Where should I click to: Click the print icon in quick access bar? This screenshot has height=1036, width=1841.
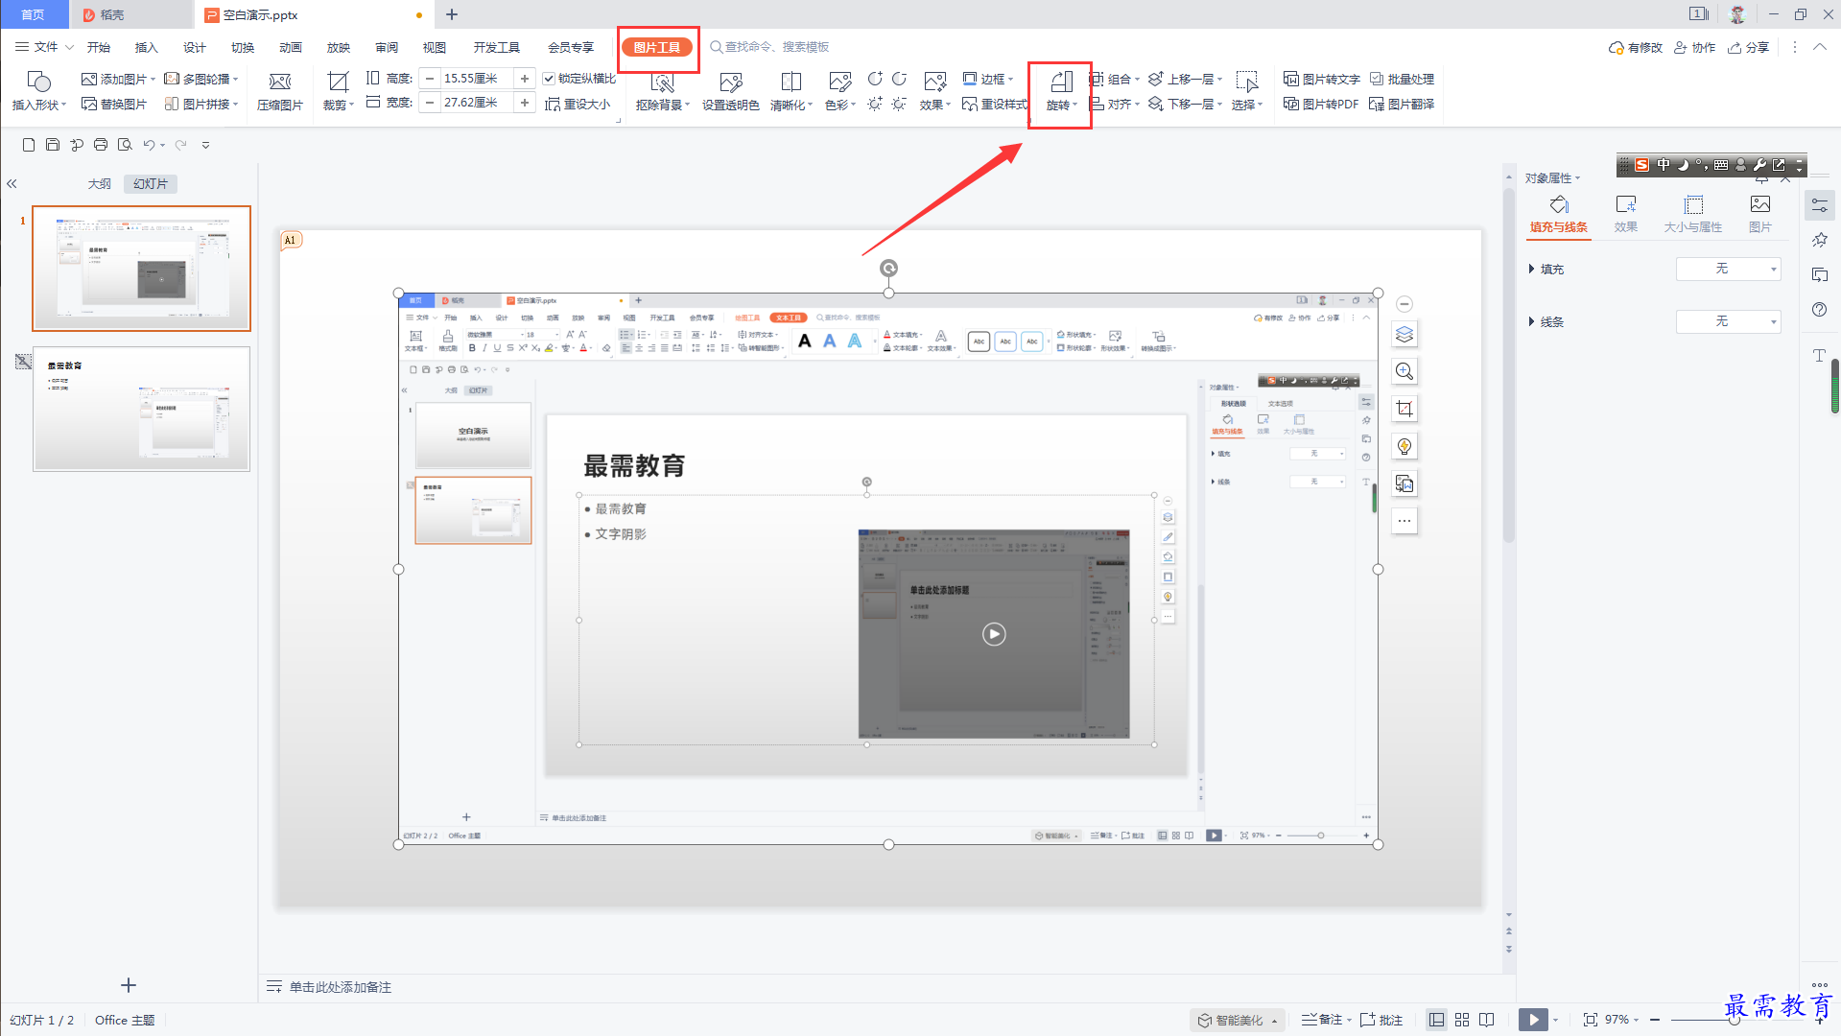[101, 145]
